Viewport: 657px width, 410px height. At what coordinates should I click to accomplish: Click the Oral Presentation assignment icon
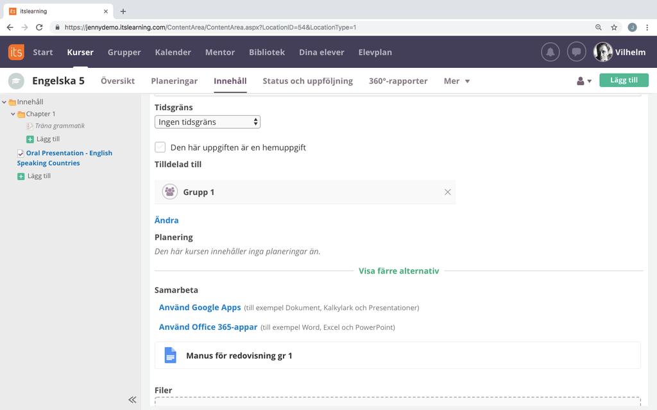[21, 154]
